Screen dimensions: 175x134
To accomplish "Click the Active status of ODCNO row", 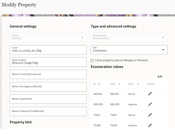I will pyautogui.click(x=132, y=94).
